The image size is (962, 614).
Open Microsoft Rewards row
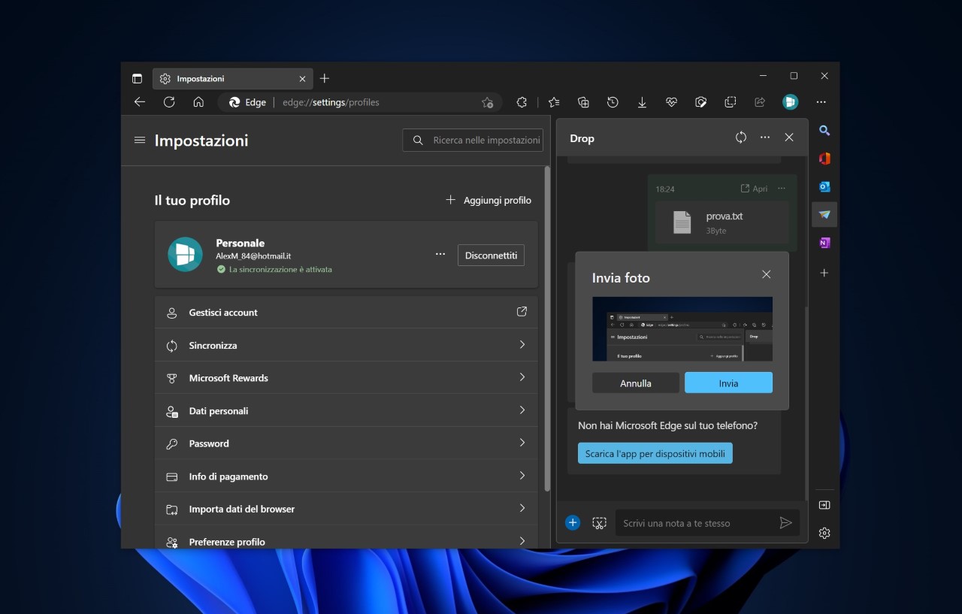346,378
